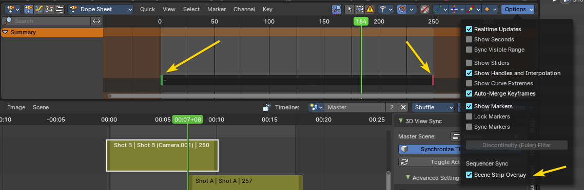The image size is (584, 190).
Task: Open the Key menu
Action: pos(267,9)
